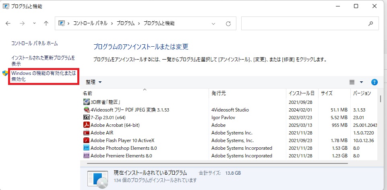
Task: Select 4Videosoft フリー PDF JPEG 変換 3.1.53
Action: click(x=130, y=110)
